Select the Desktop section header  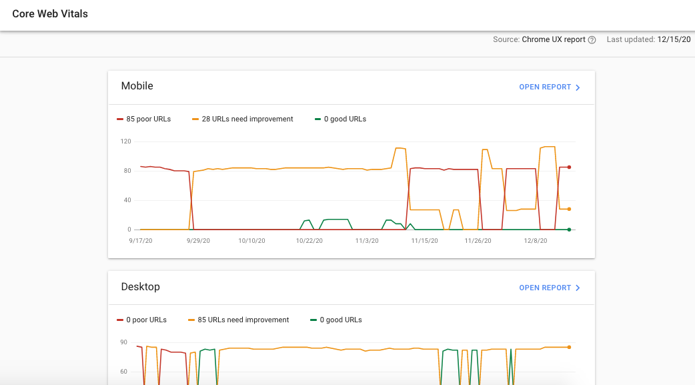pyautogui.click(x=140, y=287)
